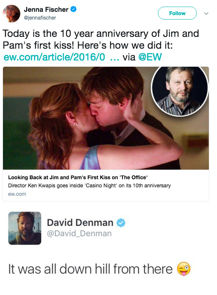Click the Jenna Fischer display name
Viewport: 217px width, 295px height.
(x=46, y=10)
